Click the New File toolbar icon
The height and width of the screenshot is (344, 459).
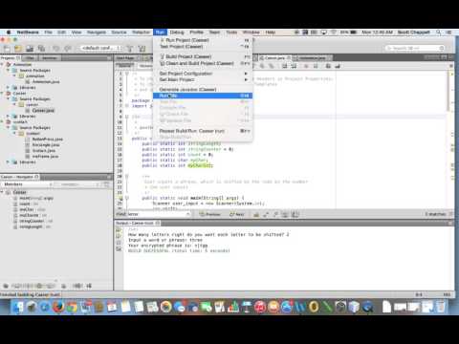7,49
